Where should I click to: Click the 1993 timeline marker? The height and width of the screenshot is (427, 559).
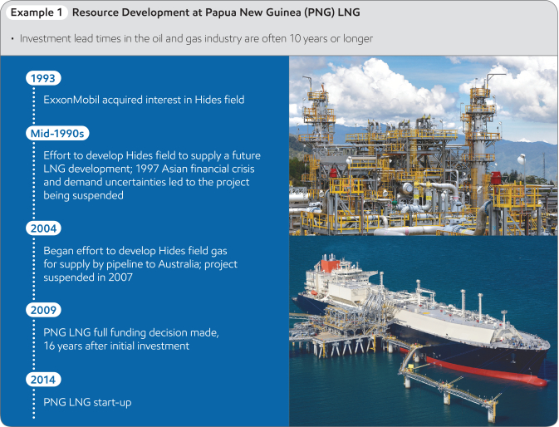(x=42, y=78)
